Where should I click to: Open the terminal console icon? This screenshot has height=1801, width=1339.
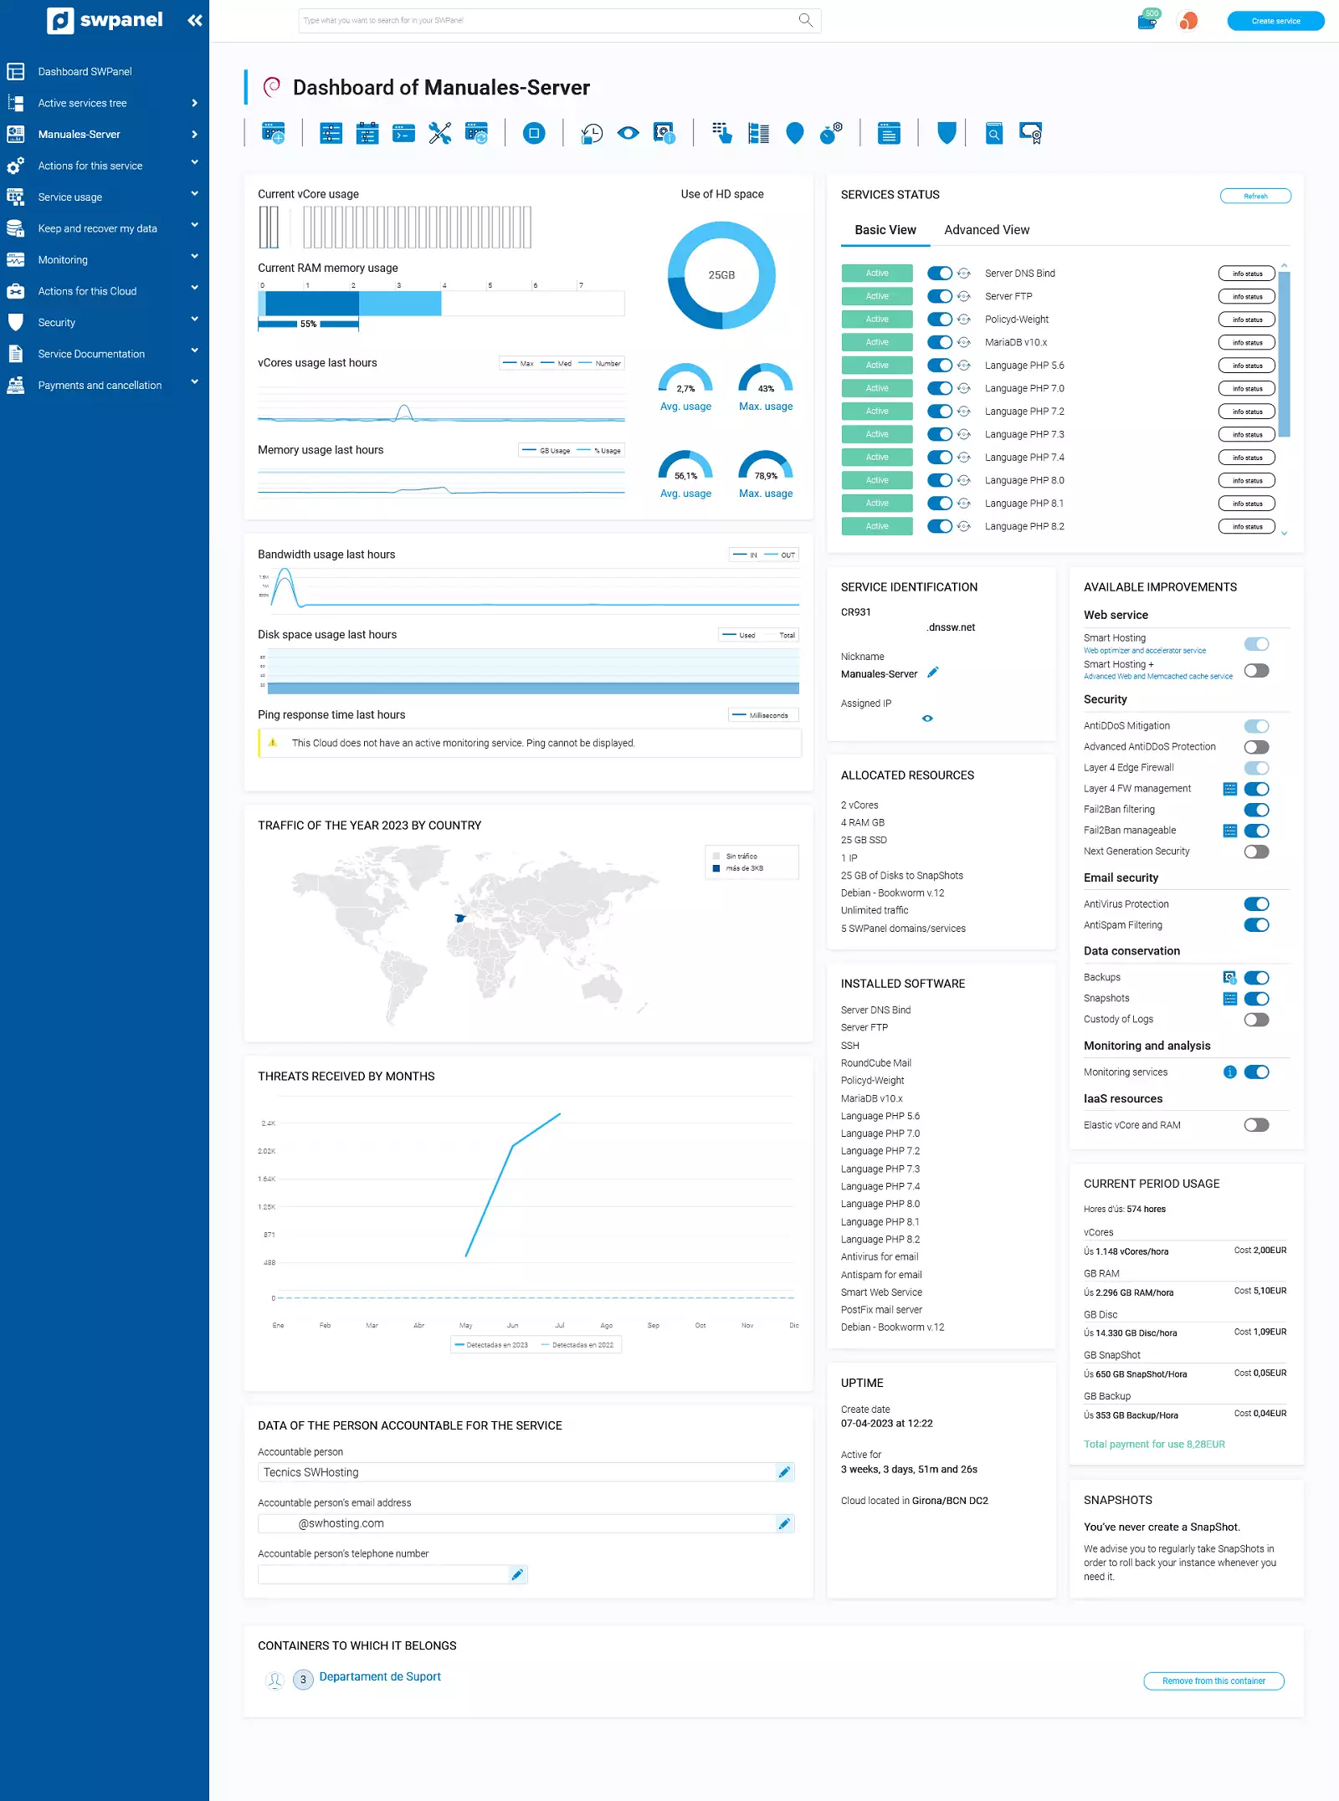coord(403,133)
